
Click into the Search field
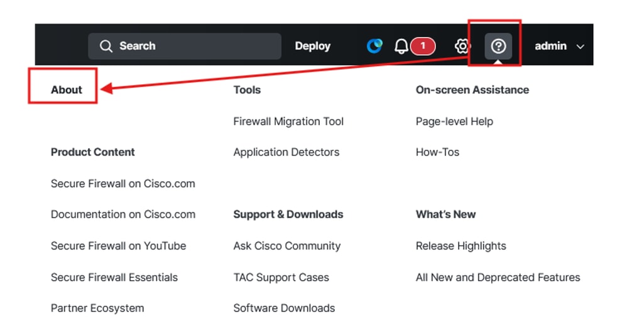point(188,46)
